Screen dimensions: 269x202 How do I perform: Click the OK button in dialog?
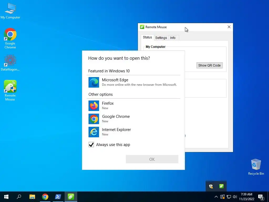(152, 159)
